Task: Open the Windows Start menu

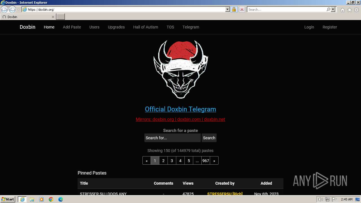Action: 8,199
